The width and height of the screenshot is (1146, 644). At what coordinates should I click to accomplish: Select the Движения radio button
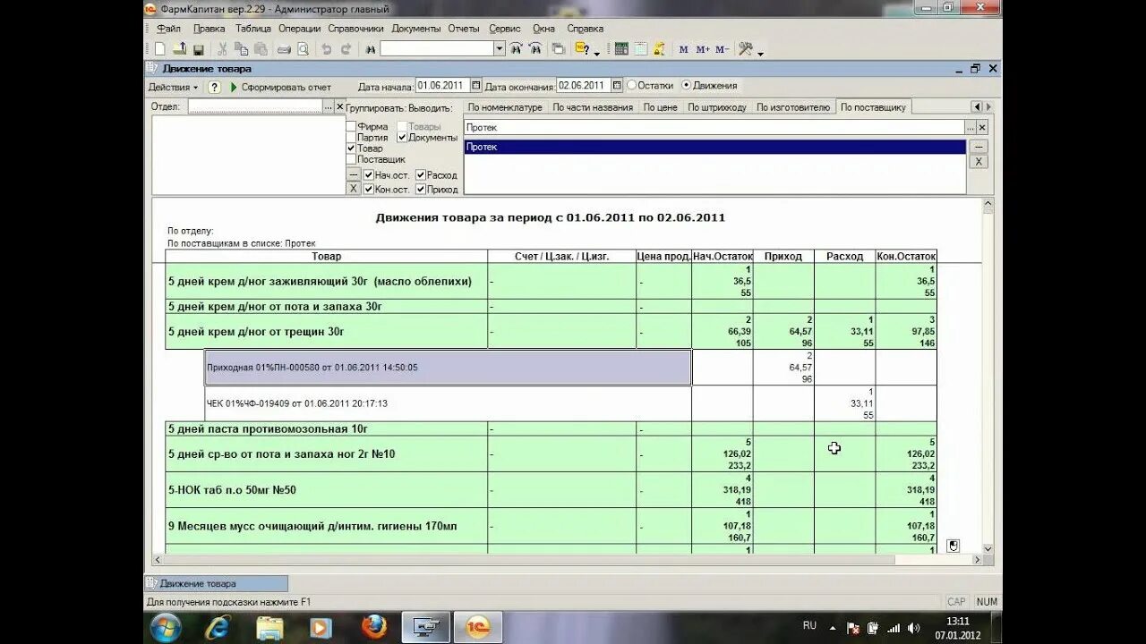686,86
